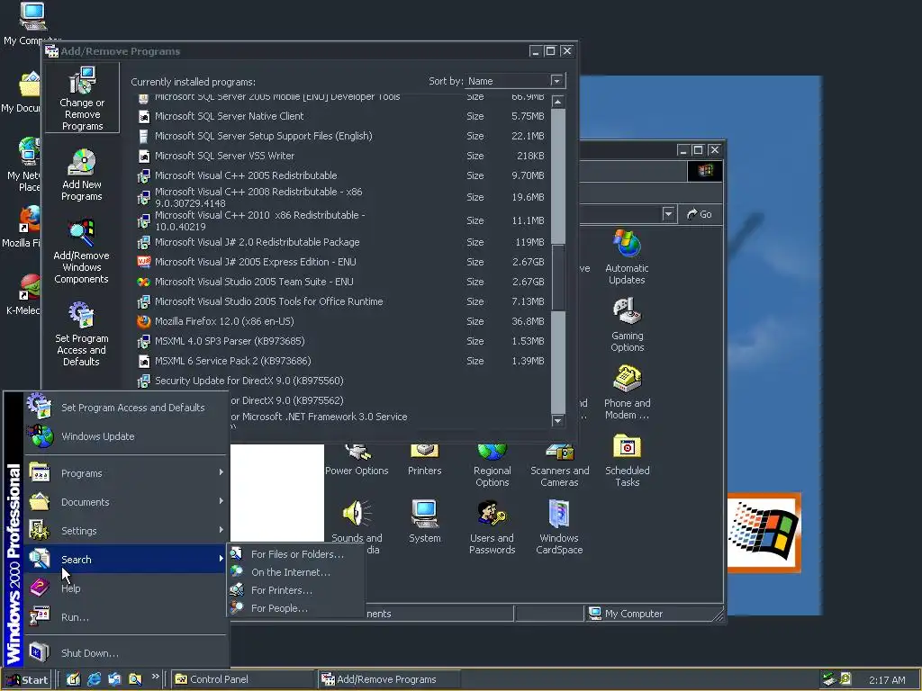The image size is (922, 691).
Task: Open System in Control Panel
Action: pos(425,522)
